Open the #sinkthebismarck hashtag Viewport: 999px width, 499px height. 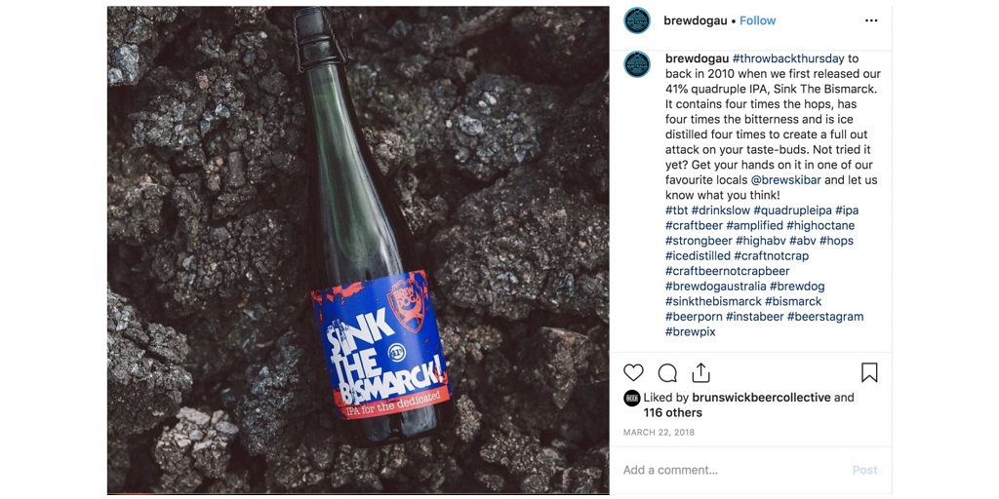(713, 301)
